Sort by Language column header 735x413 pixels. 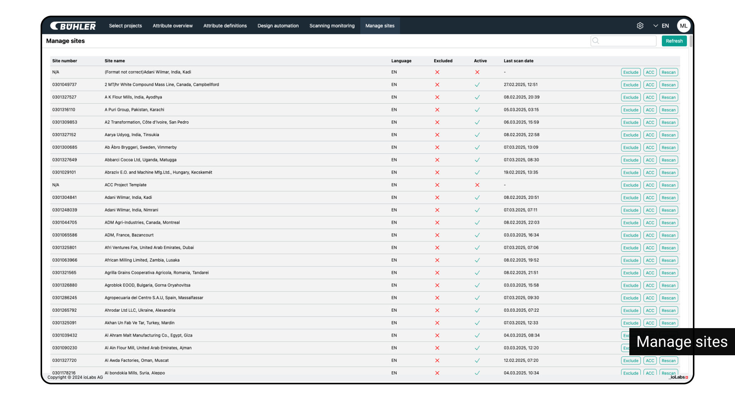(x=401, y=61)
